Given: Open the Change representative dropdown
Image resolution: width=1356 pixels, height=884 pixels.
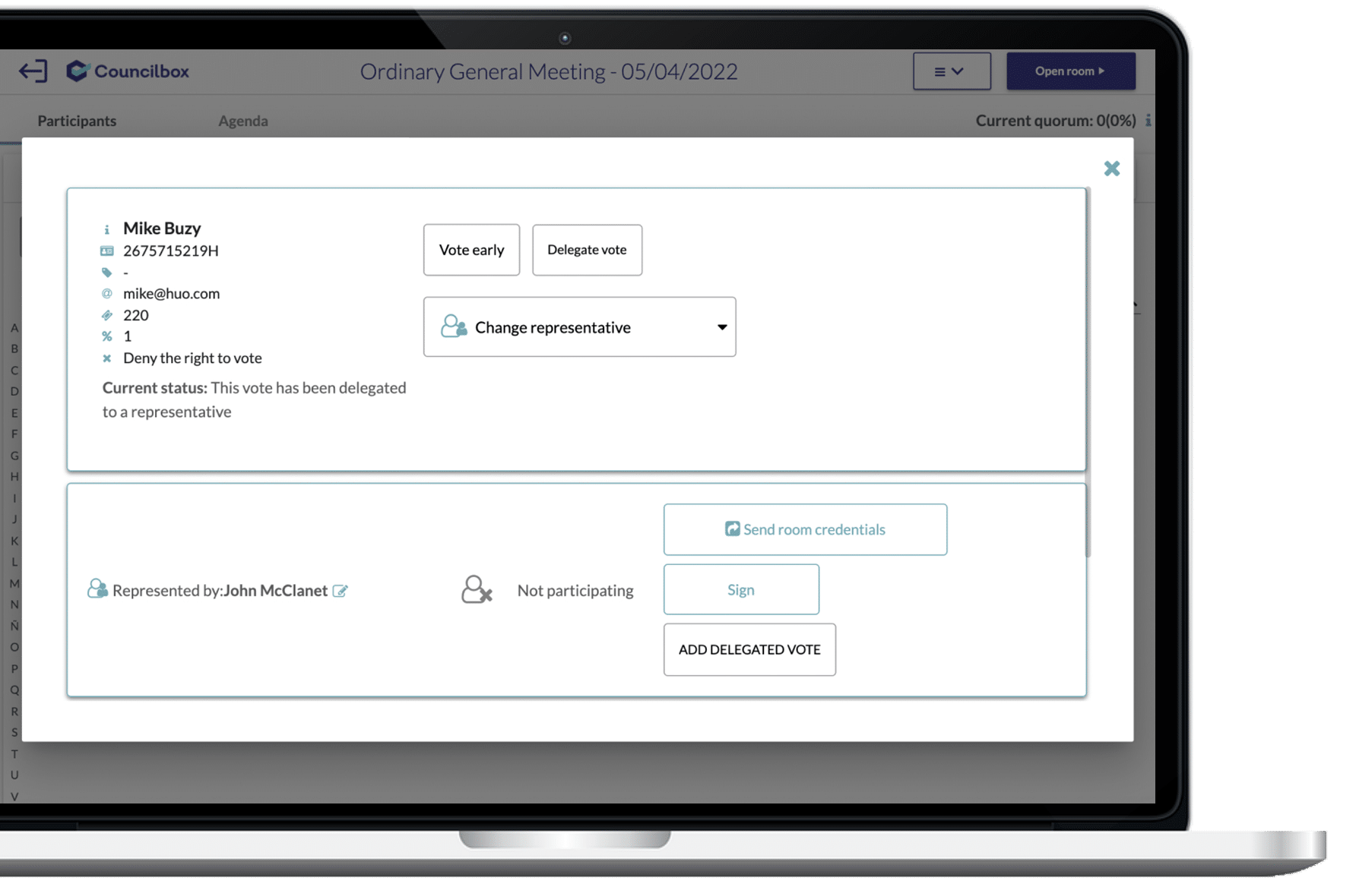Looking at the screenshot, I should tap(579, 327).
